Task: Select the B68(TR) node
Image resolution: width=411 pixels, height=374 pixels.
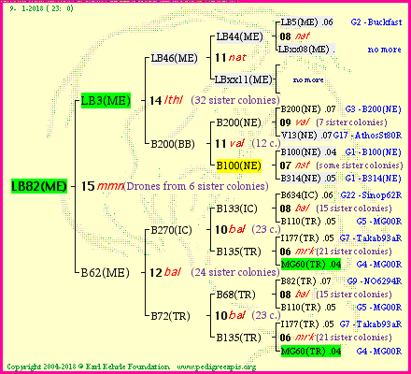Action: 235,295
